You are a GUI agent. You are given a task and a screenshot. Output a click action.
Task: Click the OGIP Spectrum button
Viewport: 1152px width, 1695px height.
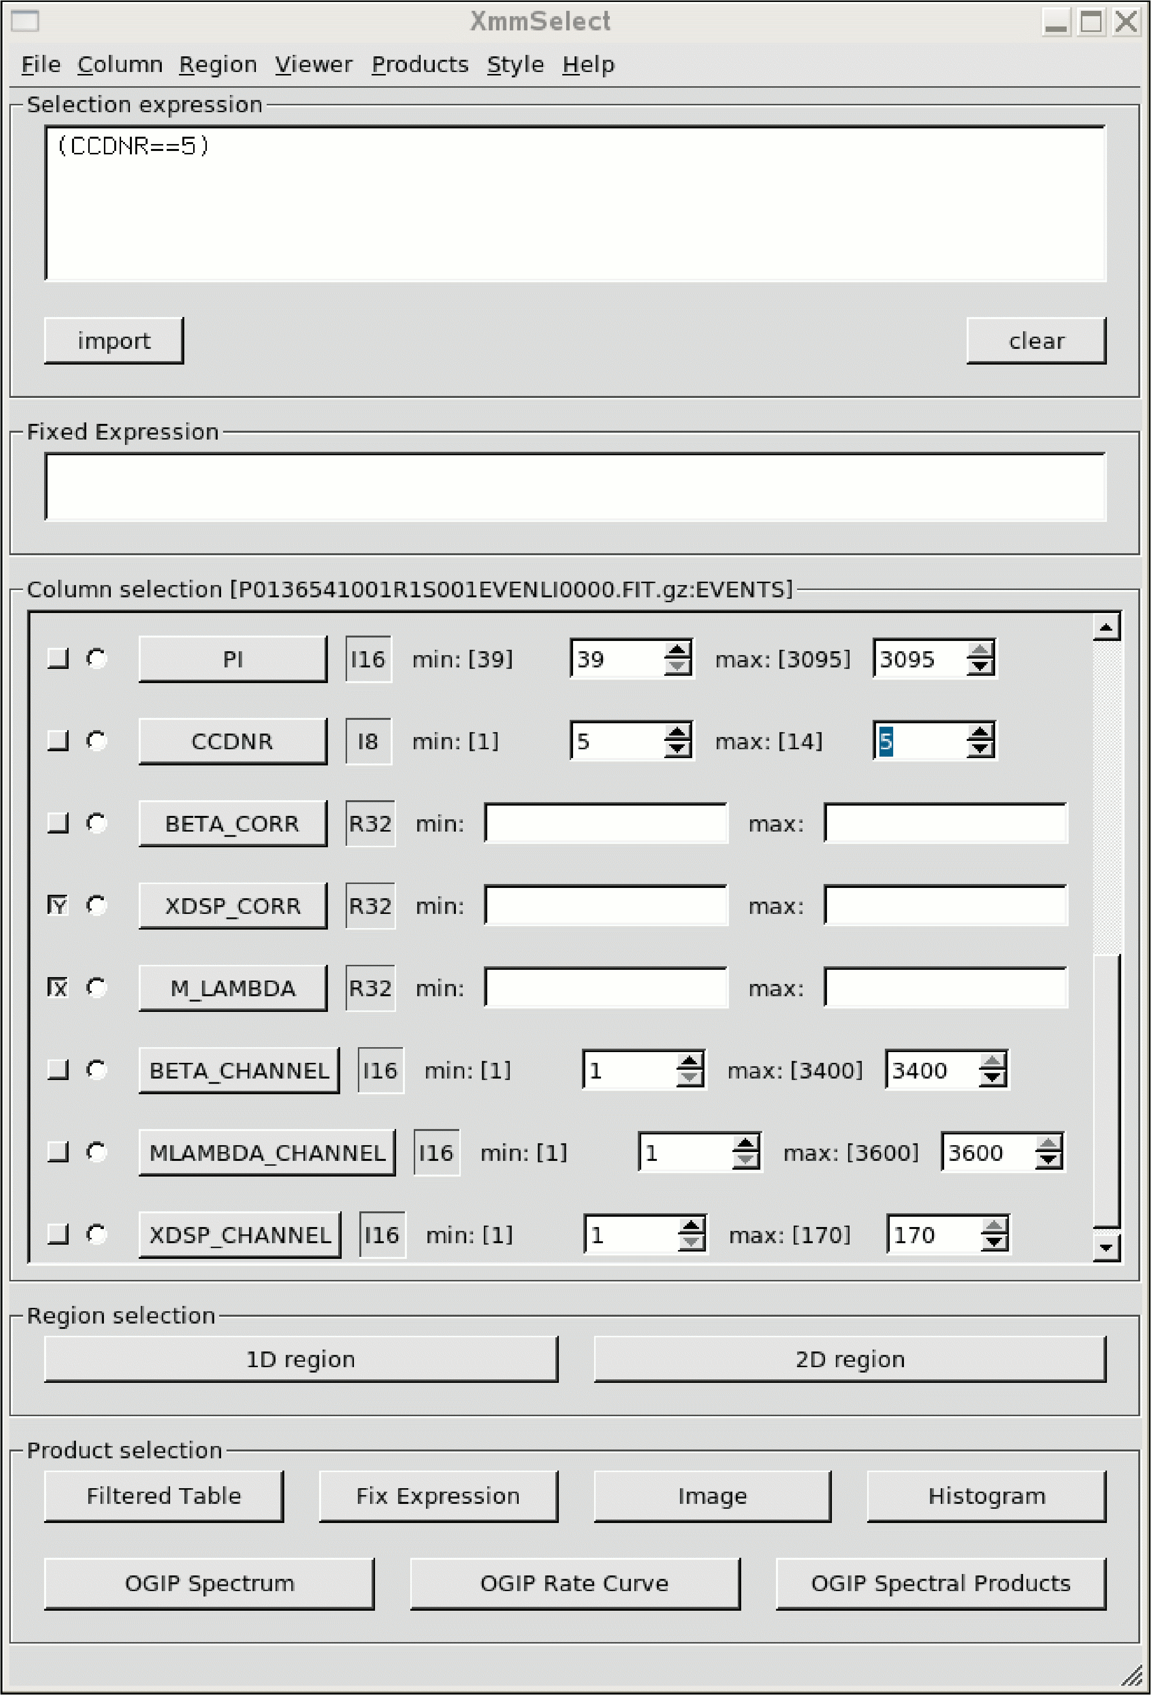click(209, 1583)
